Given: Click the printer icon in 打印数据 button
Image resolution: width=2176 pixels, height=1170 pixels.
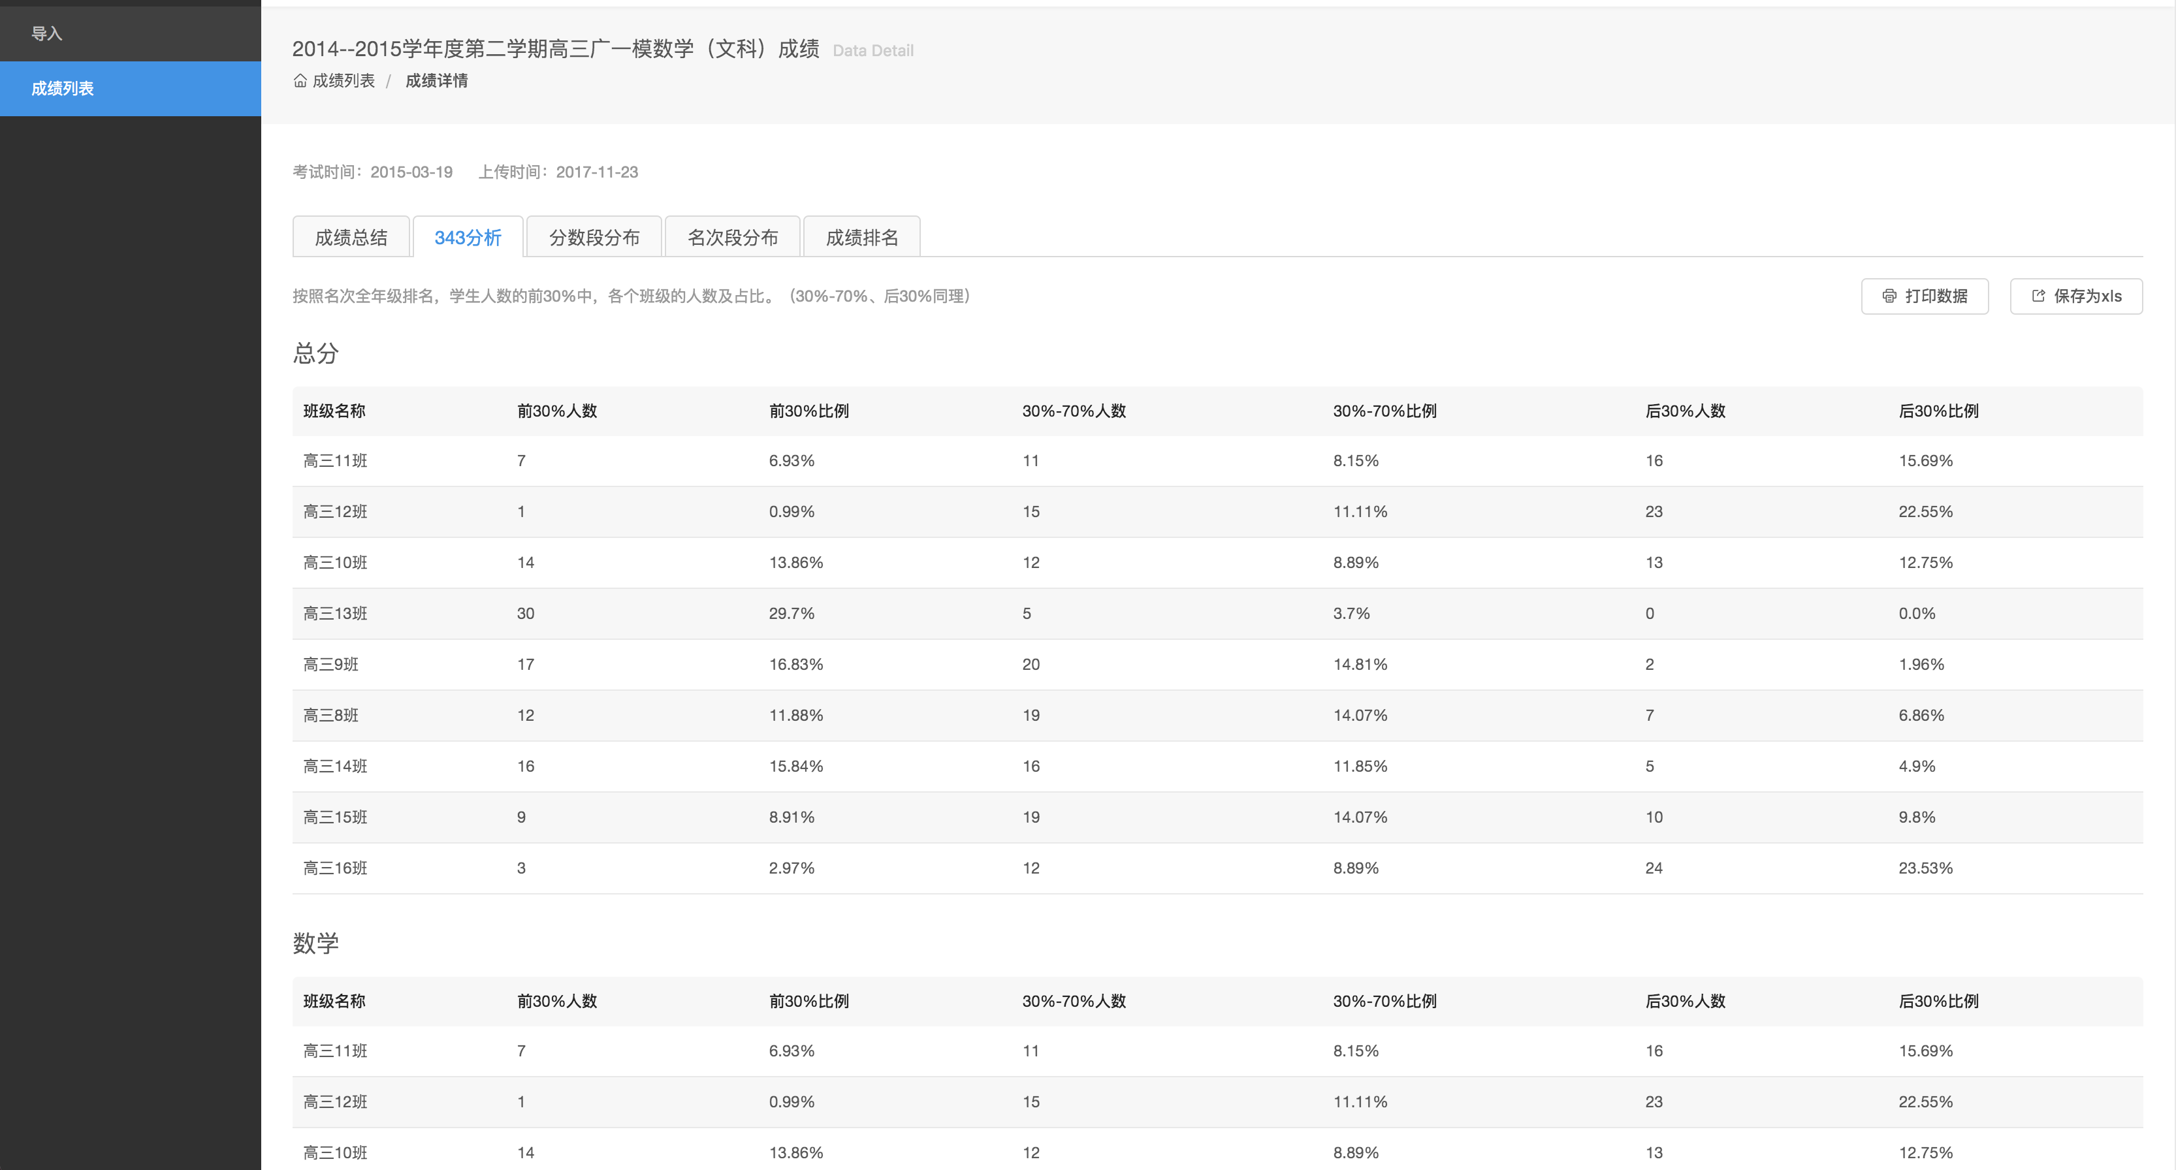Looking at the screenshot, I should [x=1889, y=296].
